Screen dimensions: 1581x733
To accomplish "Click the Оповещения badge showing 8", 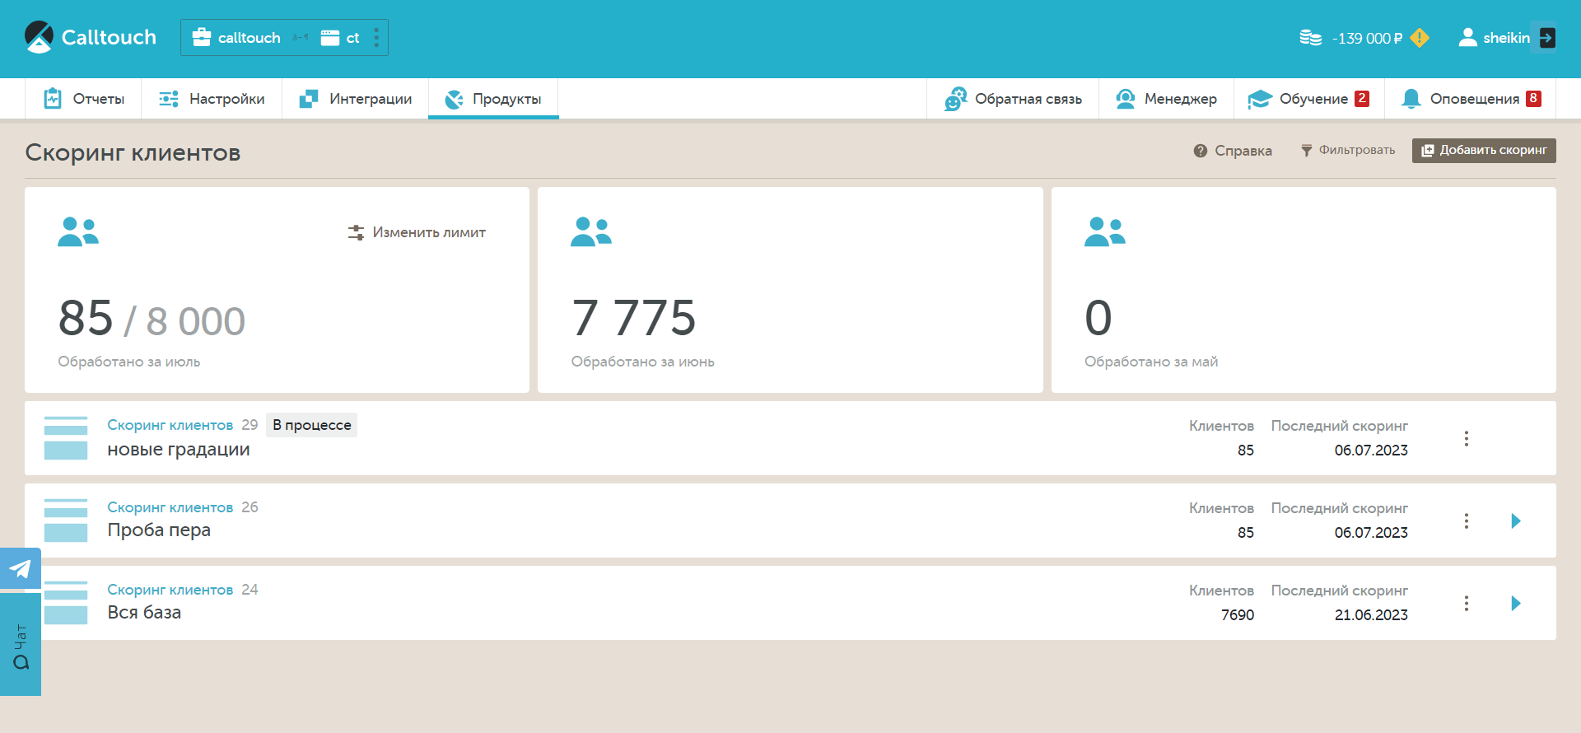I will click(x=1533, y=98).
